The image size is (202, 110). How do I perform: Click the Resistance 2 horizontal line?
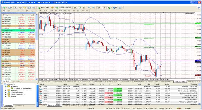pyautogui.click(x=117, y=38)
